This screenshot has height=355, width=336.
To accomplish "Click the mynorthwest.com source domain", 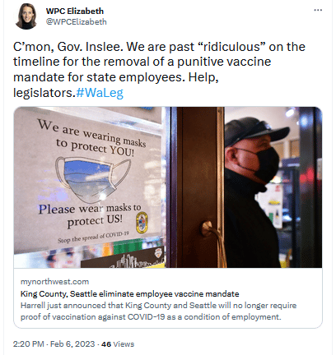I will pyautogui.click(x=54, y=282).
